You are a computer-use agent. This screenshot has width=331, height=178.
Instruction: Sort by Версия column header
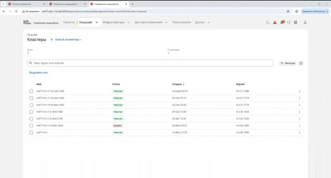pyautogui.click(x=240, y=84)
